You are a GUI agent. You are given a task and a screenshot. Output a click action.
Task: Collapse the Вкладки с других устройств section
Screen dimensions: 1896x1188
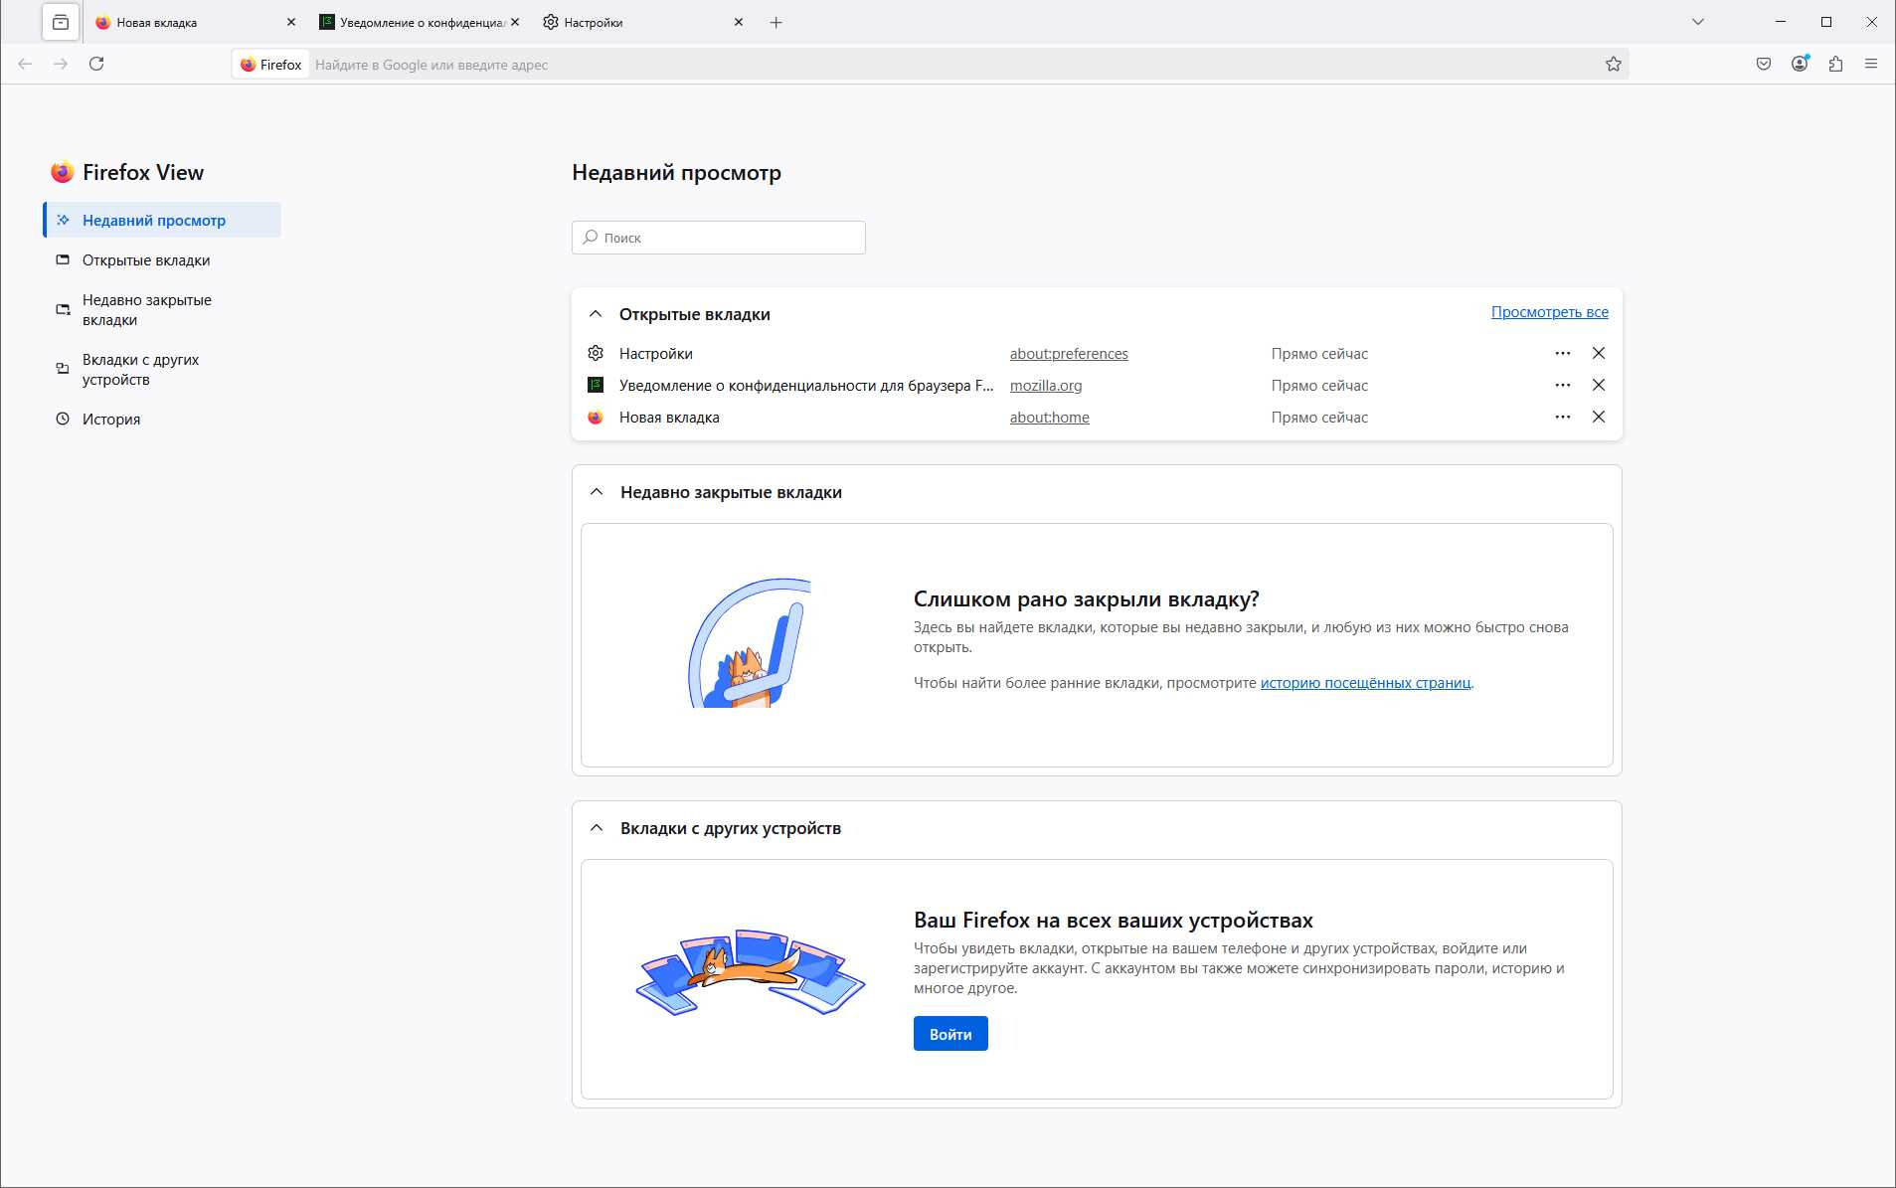[597, 828]
